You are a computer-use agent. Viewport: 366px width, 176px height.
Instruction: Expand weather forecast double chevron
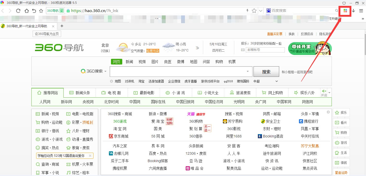pos(197,48)
